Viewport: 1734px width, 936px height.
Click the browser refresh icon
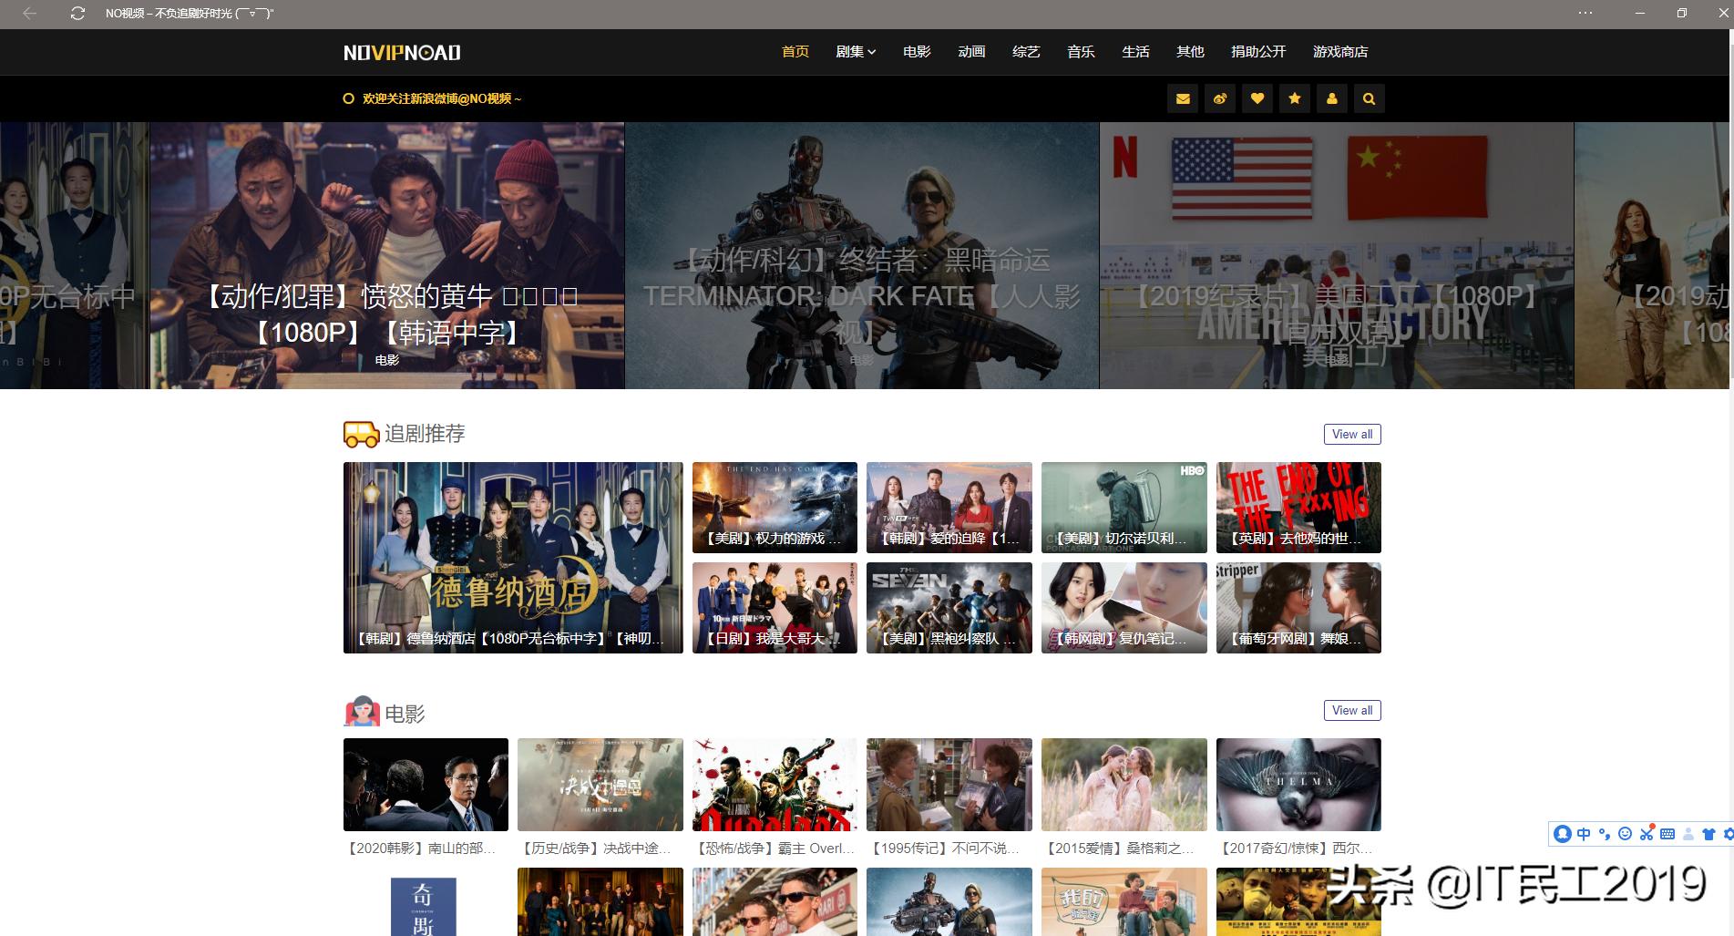click(x=77, y=14)
